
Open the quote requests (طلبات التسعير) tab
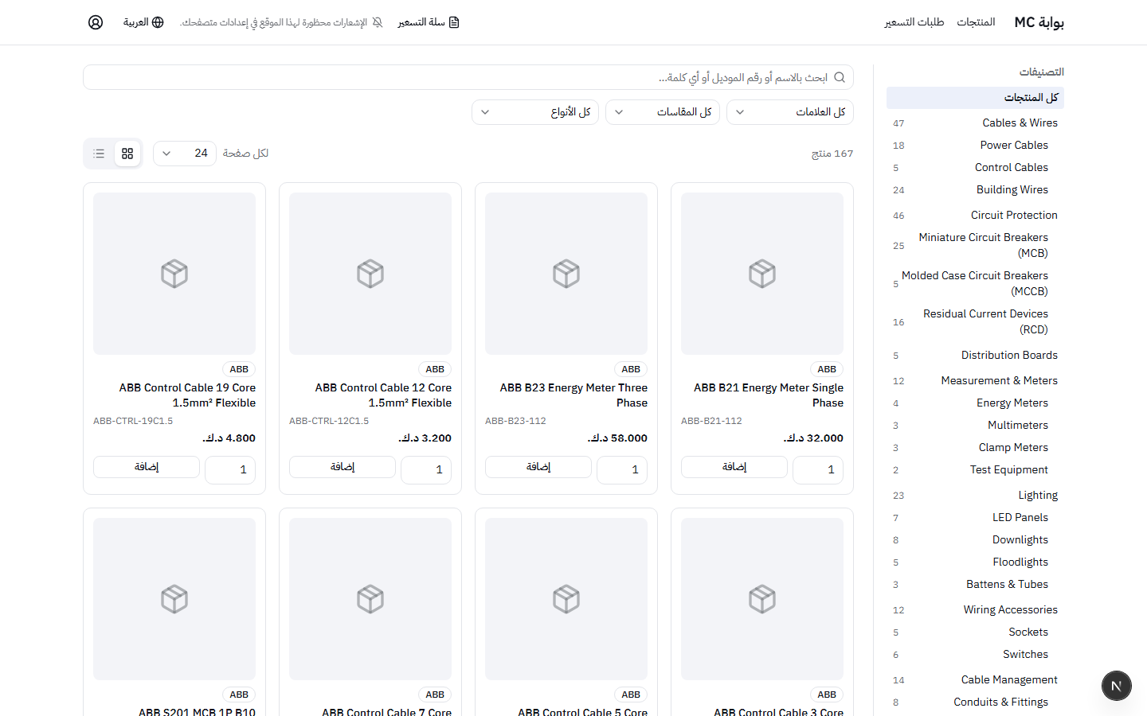coord(914,22)
